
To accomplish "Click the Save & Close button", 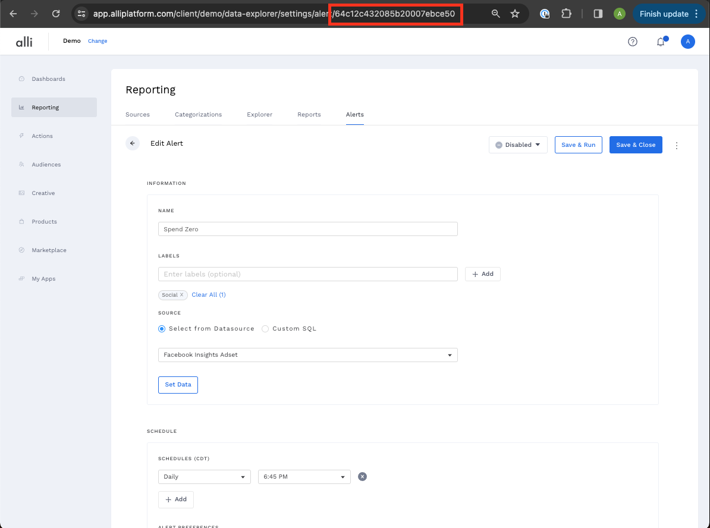I will 636,145.
